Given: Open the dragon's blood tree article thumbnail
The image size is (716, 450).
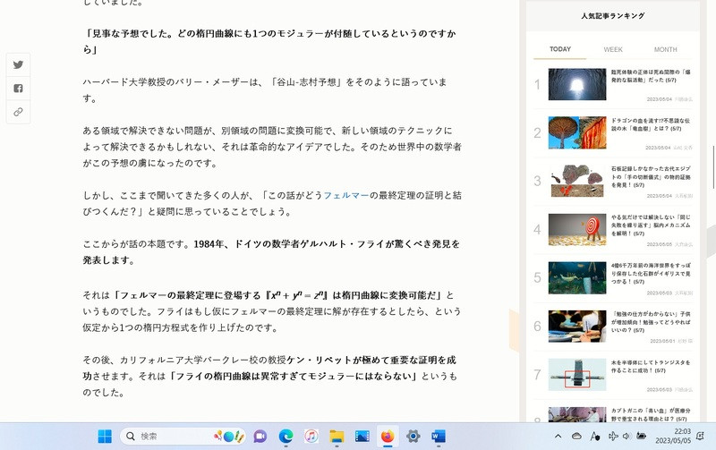Looking at the screenshot, I should click(x=576, y=132).
